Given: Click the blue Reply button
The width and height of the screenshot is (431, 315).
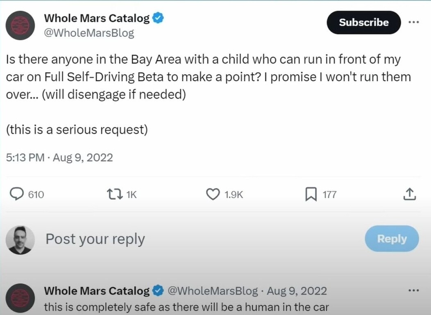Looking at the screenshot, I should 392,239.
